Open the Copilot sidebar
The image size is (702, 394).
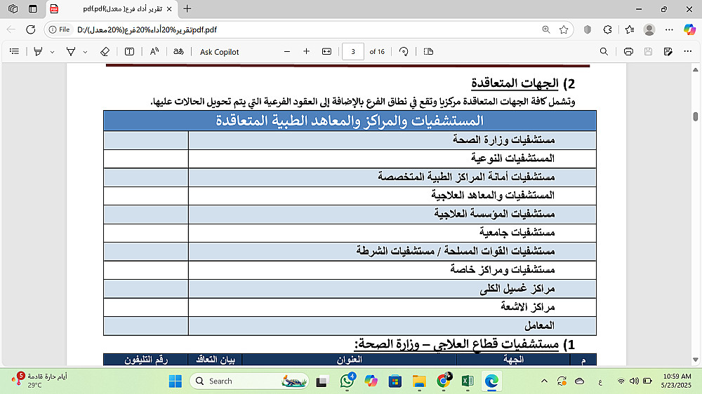click(689, 29)
